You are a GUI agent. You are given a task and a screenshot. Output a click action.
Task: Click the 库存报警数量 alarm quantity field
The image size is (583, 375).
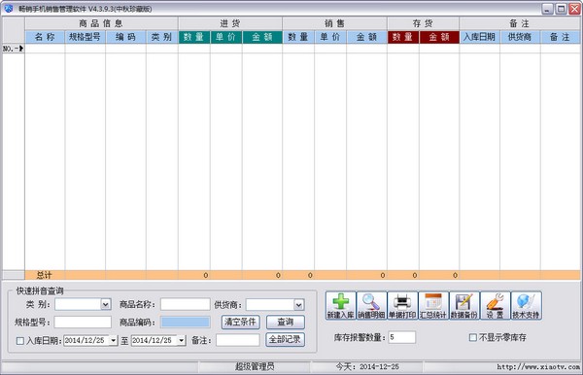[x=402, y=337]
